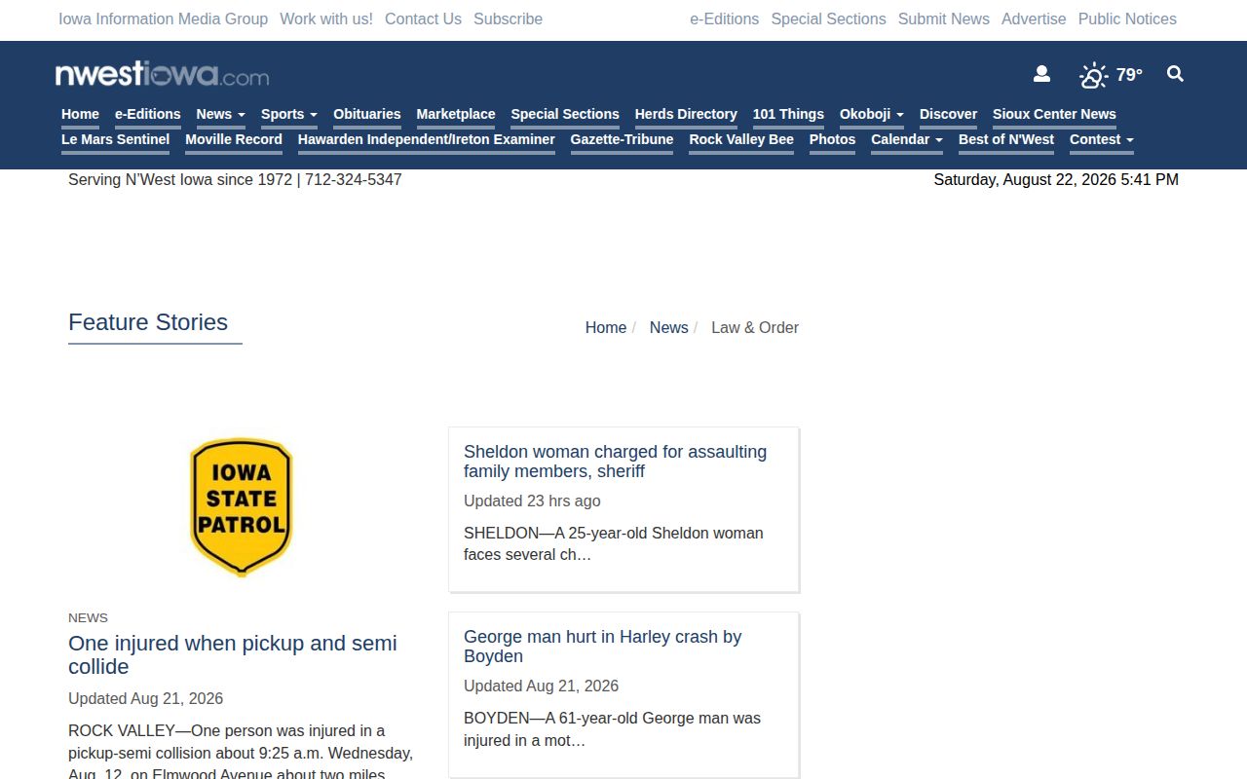This screenshot has width=1247, height=779.
Task: Open the Iowa State Patrol badge image
Action: click(242, 506)
